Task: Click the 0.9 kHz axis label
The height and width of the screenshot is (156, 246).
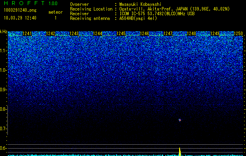Action: click(3, 90)
